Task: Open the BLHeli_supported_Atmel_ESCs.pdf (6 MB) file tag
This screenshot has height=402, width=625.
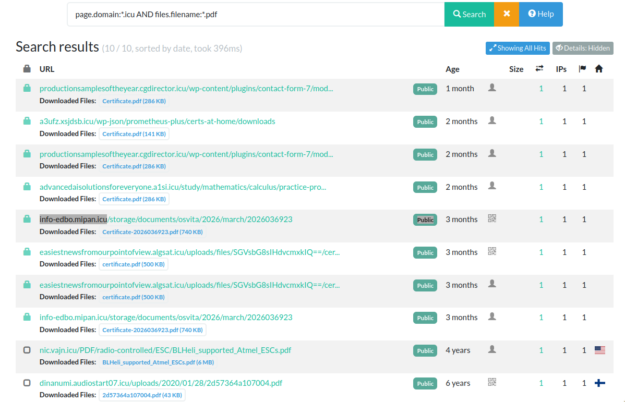Action: tap(158, 362)
